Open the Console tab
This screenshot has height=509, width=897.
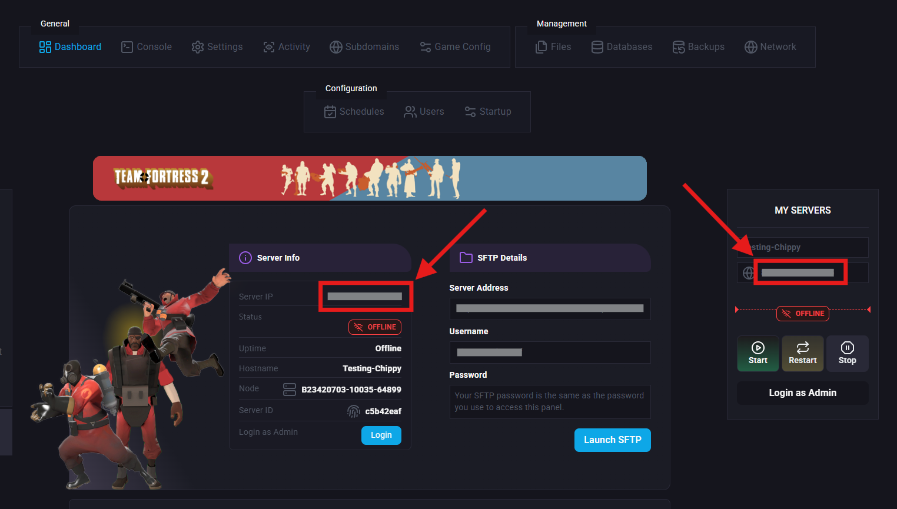click(x=147, y=47)
